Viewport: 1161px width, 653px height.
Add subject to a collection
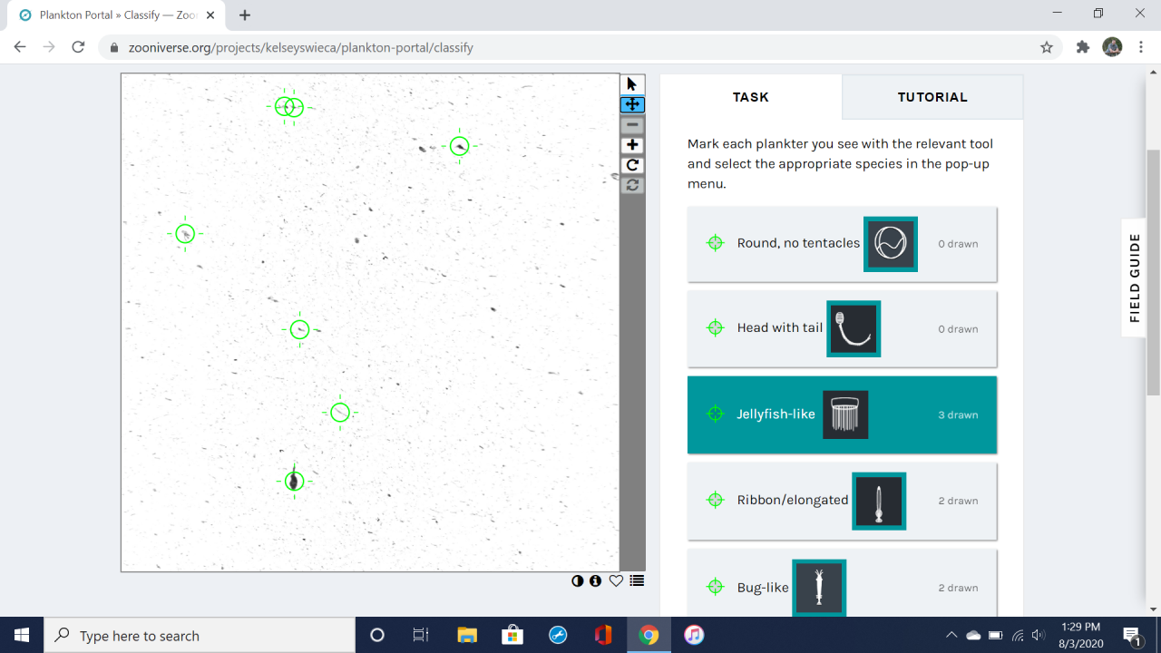pos(637,580)
